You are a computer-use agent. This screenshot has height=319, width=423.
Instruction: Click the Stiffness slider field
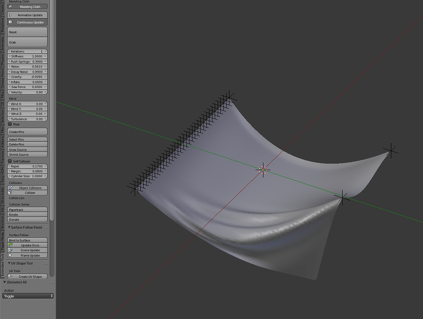[27, 57]
